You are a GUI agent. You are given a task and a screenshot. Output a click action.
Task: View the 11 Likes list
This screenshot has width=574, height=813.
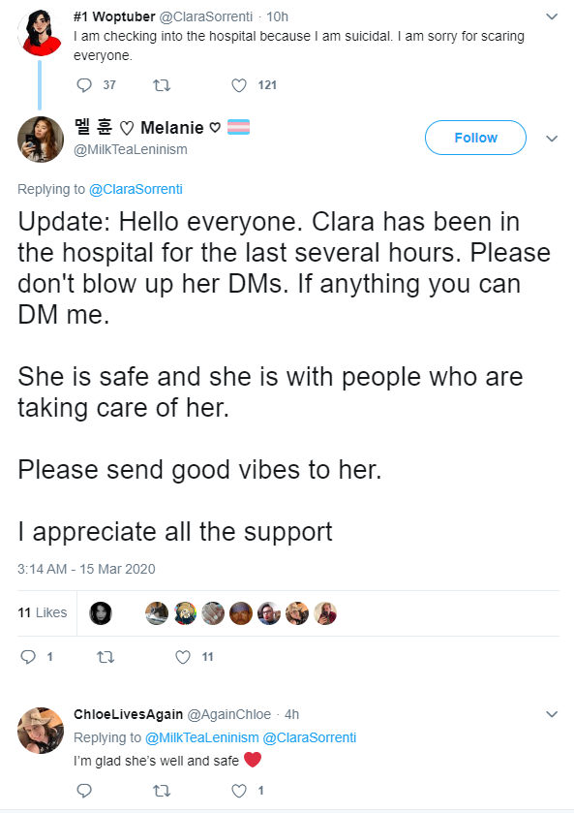tap(43, 612)
